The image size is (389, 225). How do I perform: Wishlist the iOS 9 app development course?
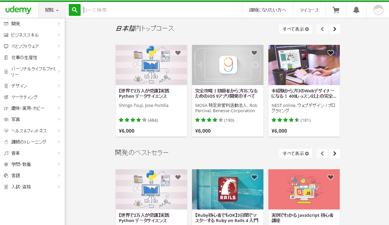(254, 53)
